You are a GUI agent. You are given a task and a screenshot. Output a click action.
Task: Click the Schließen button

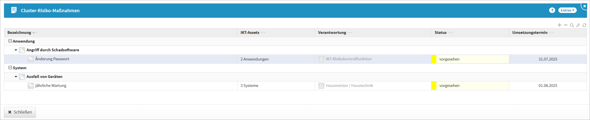tap(20, 112)
